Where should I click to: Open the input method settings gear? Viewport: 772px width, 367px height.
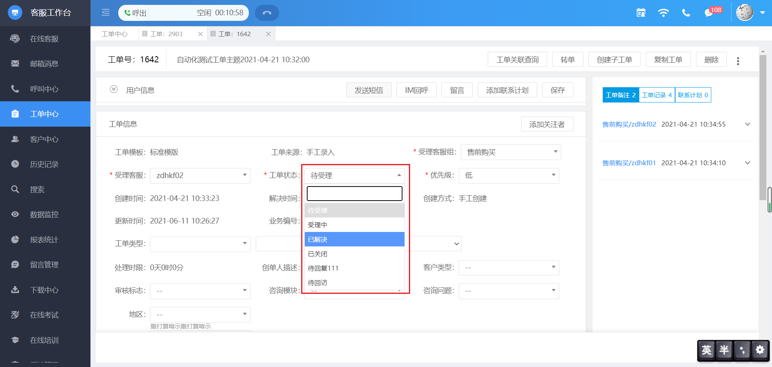click(760, 350)
